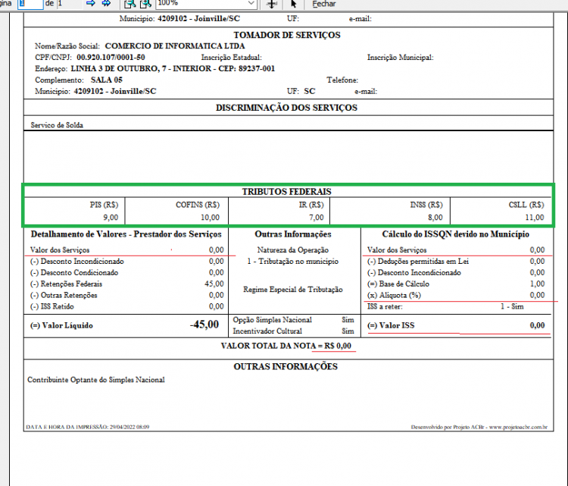The height and width of the screenshot is (486, 568).
Task: Click the total pages field after 'de'
Action: click(x=69, y=4)
